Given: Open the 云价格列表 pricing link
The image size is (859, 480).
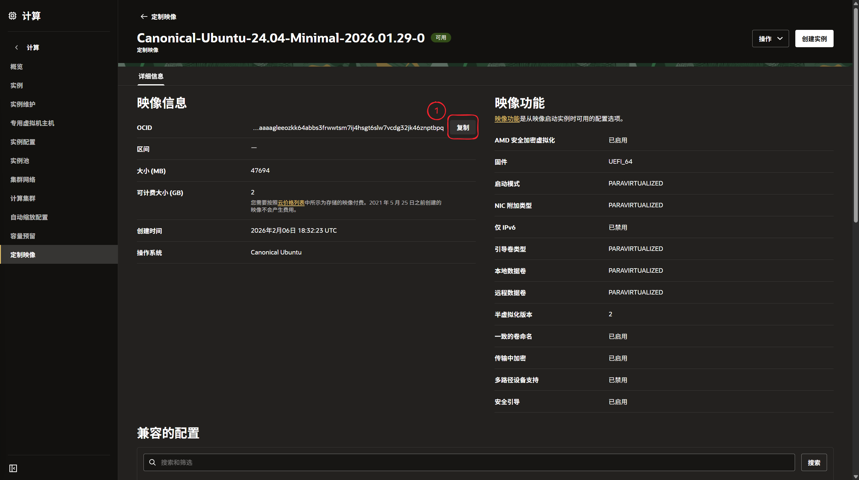Looking at the screenshot, I should 291,203.
